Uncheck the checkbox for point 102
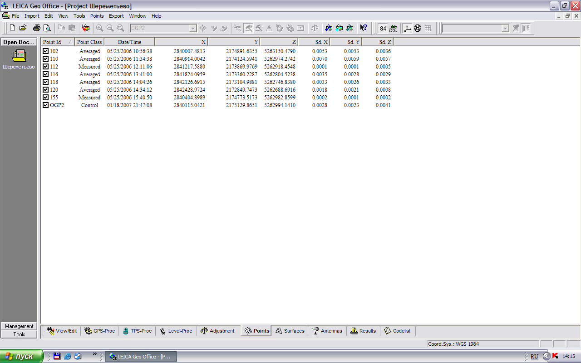This screenshot has width=581, height=363. click(x=45, y=51)
